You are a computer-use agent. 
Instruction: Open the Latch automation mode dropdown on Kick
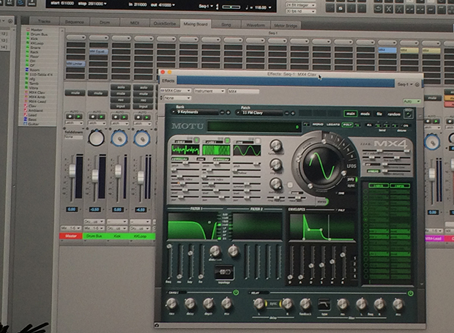tap(119, 123)
